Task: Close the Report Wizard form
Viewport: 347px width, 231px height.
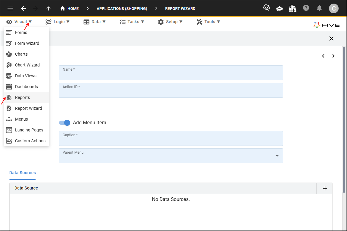Action: [x=331, y=38]
